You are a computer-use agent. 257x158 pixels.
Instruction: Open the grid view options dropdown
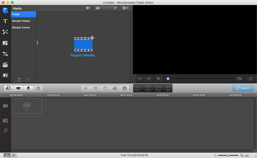tap(125, 8)
